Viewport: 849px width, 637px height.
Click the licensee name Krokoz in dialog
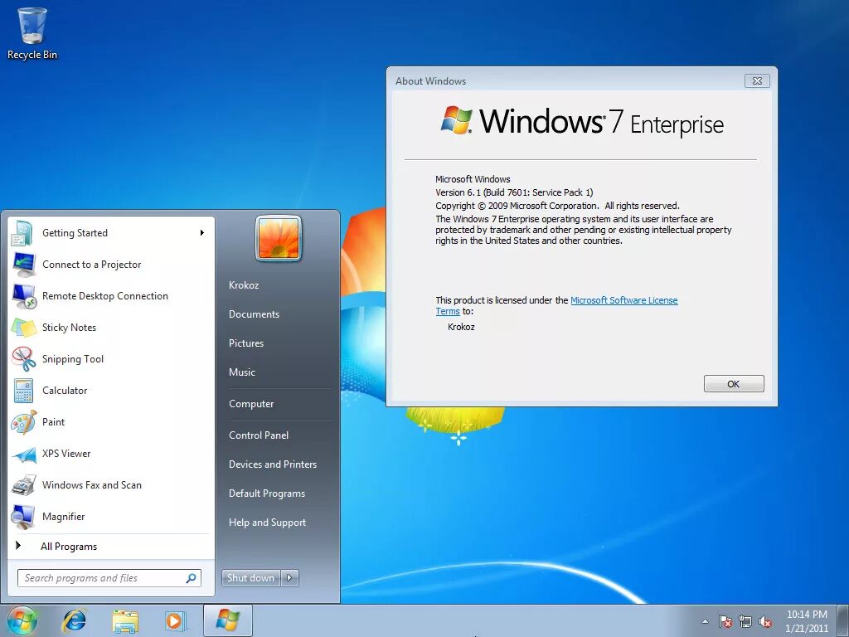pos(461,327)
